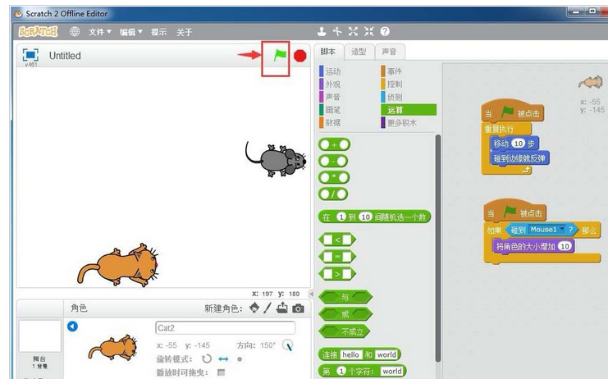The height and width of the screenshot is (379, 608).
Task: Choose new sprite from library icon
Action: [254, 308]
